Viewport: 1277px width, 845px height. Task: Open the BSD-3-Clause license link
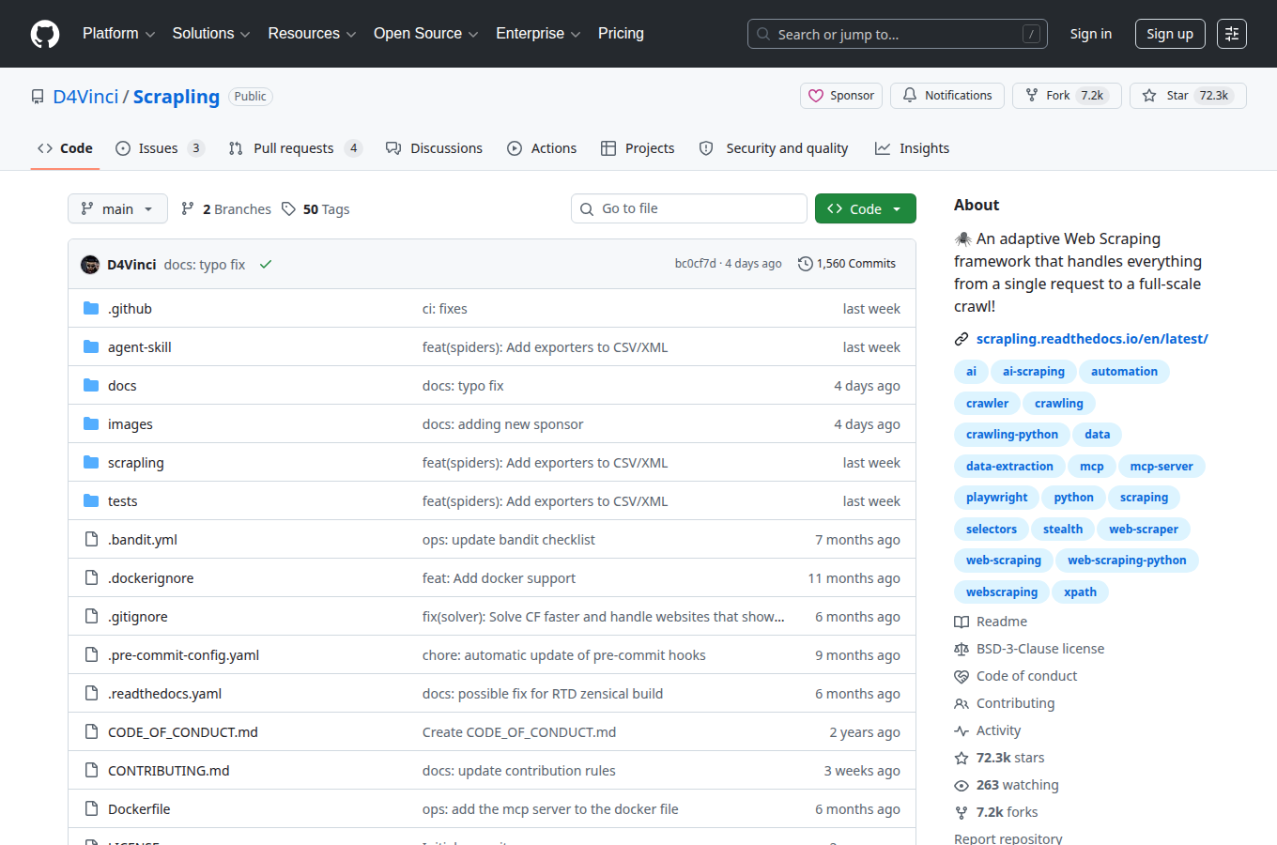click(x=1029, y=649)
